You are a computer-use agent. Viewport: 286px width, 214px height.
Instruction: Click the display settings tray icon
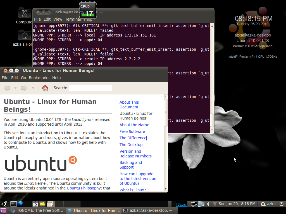point(201,204)
